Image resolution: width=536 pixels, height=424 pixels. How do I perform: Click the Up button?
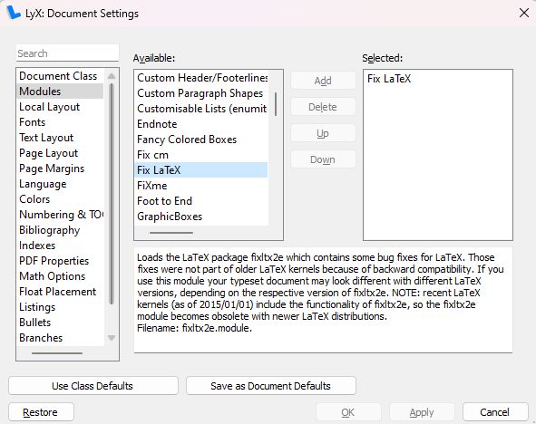pyautogui.click(x=323, y=133)
